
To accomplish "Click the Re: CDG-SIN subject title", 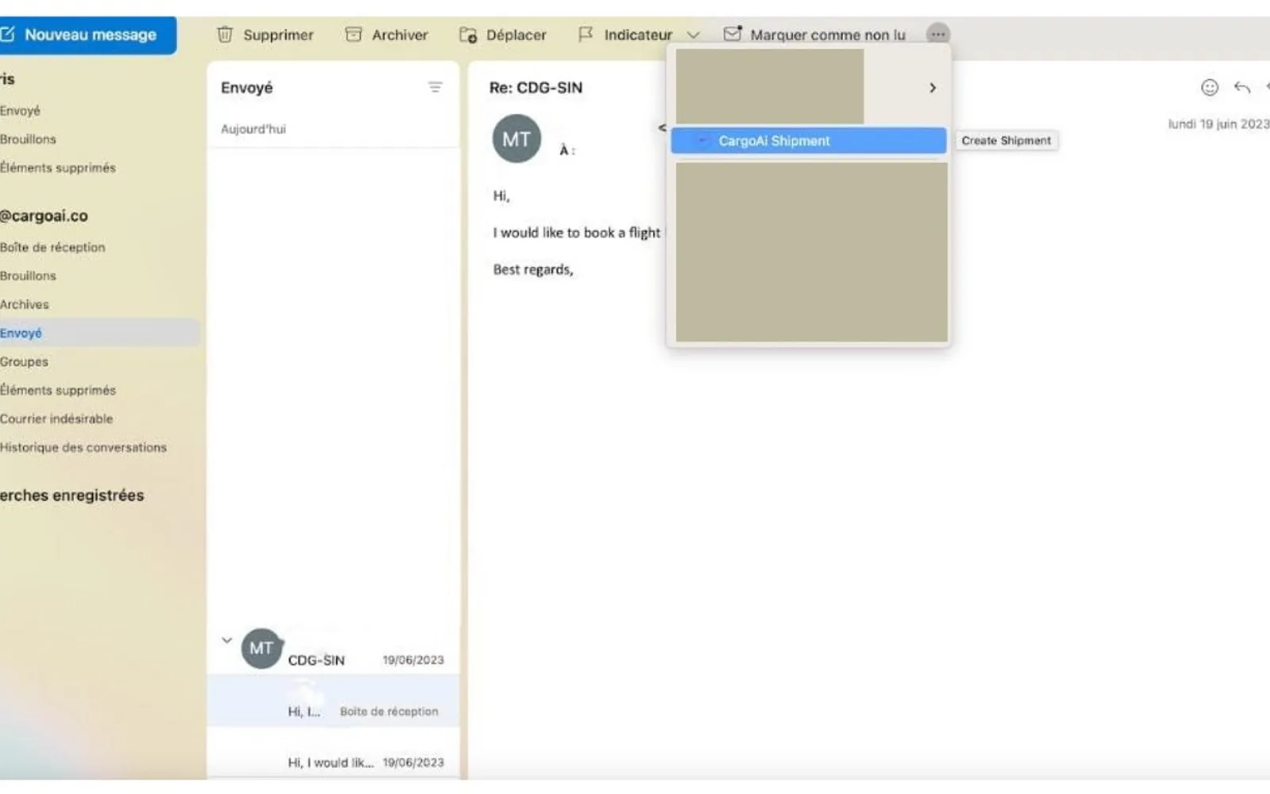I will pyautogui.click(x=536, y=87).
